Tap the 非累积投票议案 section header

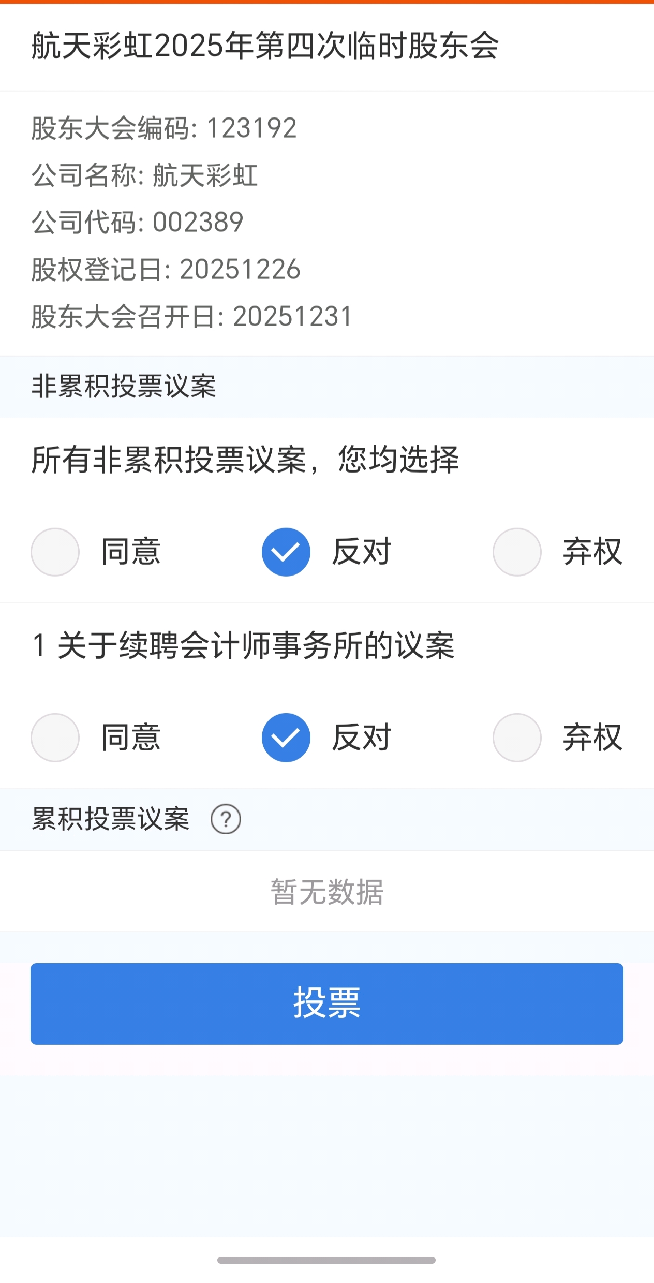coord(124,386)
